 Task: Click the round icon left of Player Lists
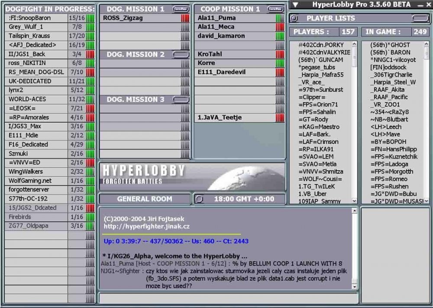(x=294, y=18)
